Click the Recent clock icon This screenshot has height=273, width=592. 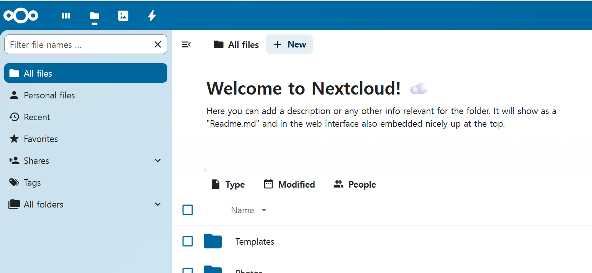coord(14,117)
